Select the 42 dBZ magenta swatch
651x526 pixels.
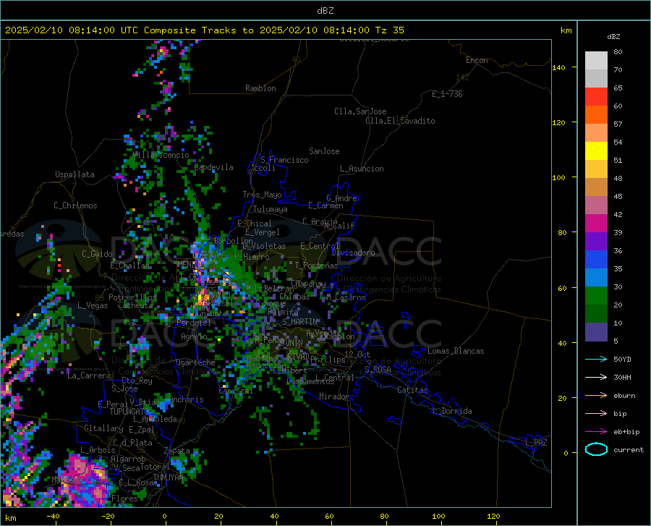click(x=596, y=224)
